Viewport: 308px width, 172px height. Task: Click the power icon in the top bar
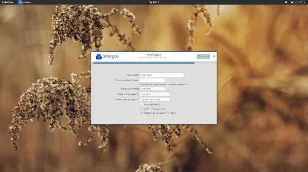tap(301, 2)
